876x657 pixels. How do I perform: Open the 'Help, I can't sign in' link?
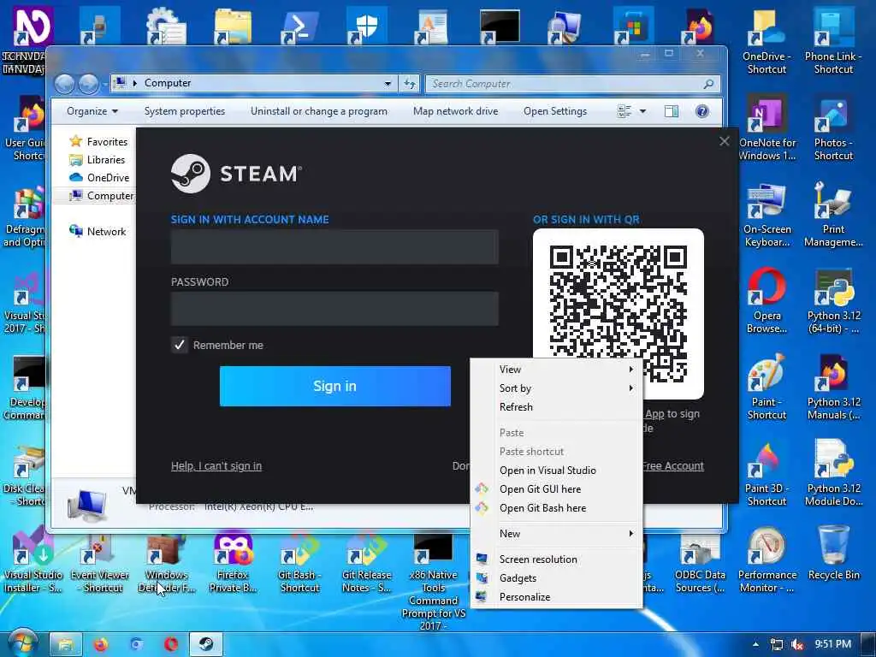coord(216,466)
